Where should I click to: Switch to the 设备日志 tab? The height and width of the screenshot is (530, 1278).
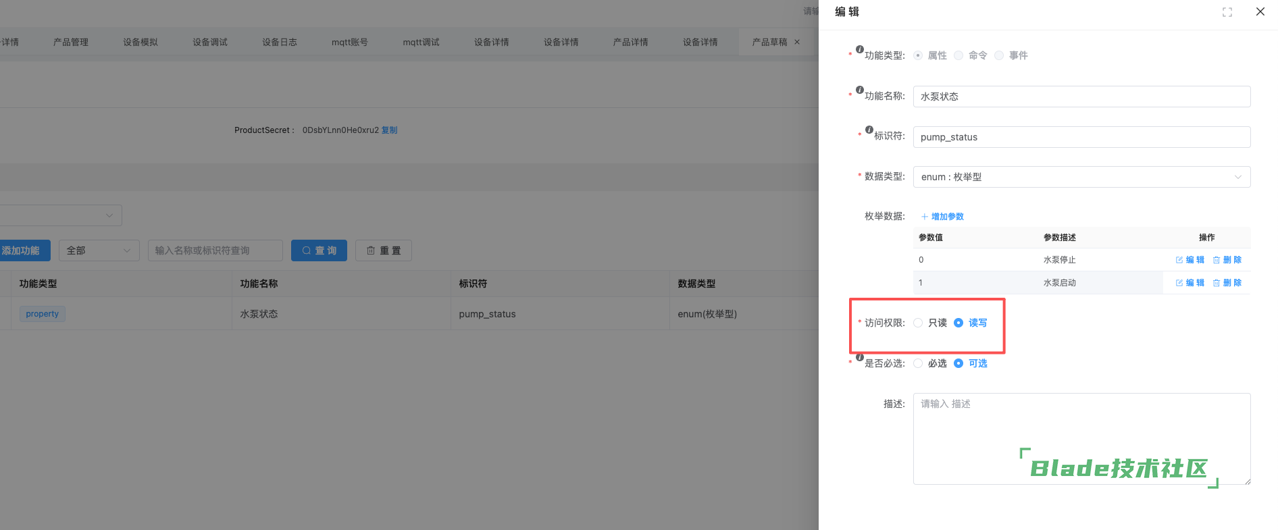coord(279,42)
